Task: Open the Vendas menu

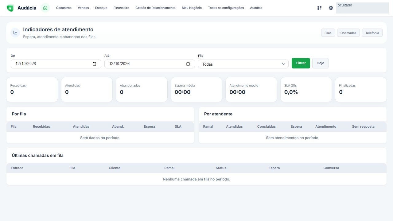Action: click(x=83, y=8)
